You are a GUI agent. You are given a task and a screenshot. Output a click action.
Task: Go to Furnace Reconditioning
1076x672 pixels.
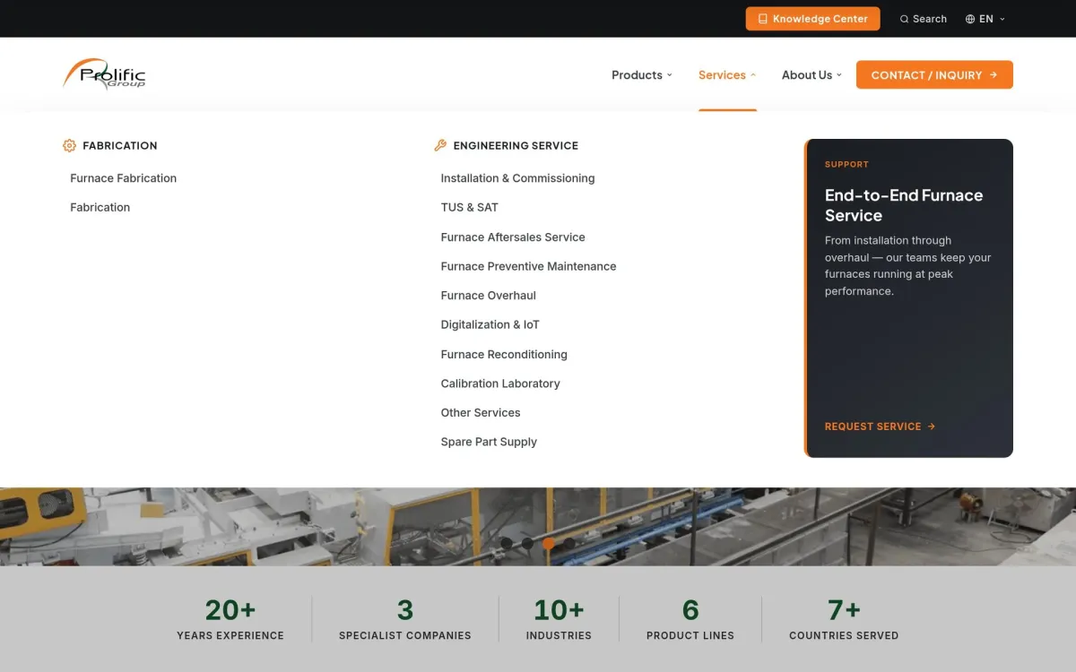pos(504,355)
